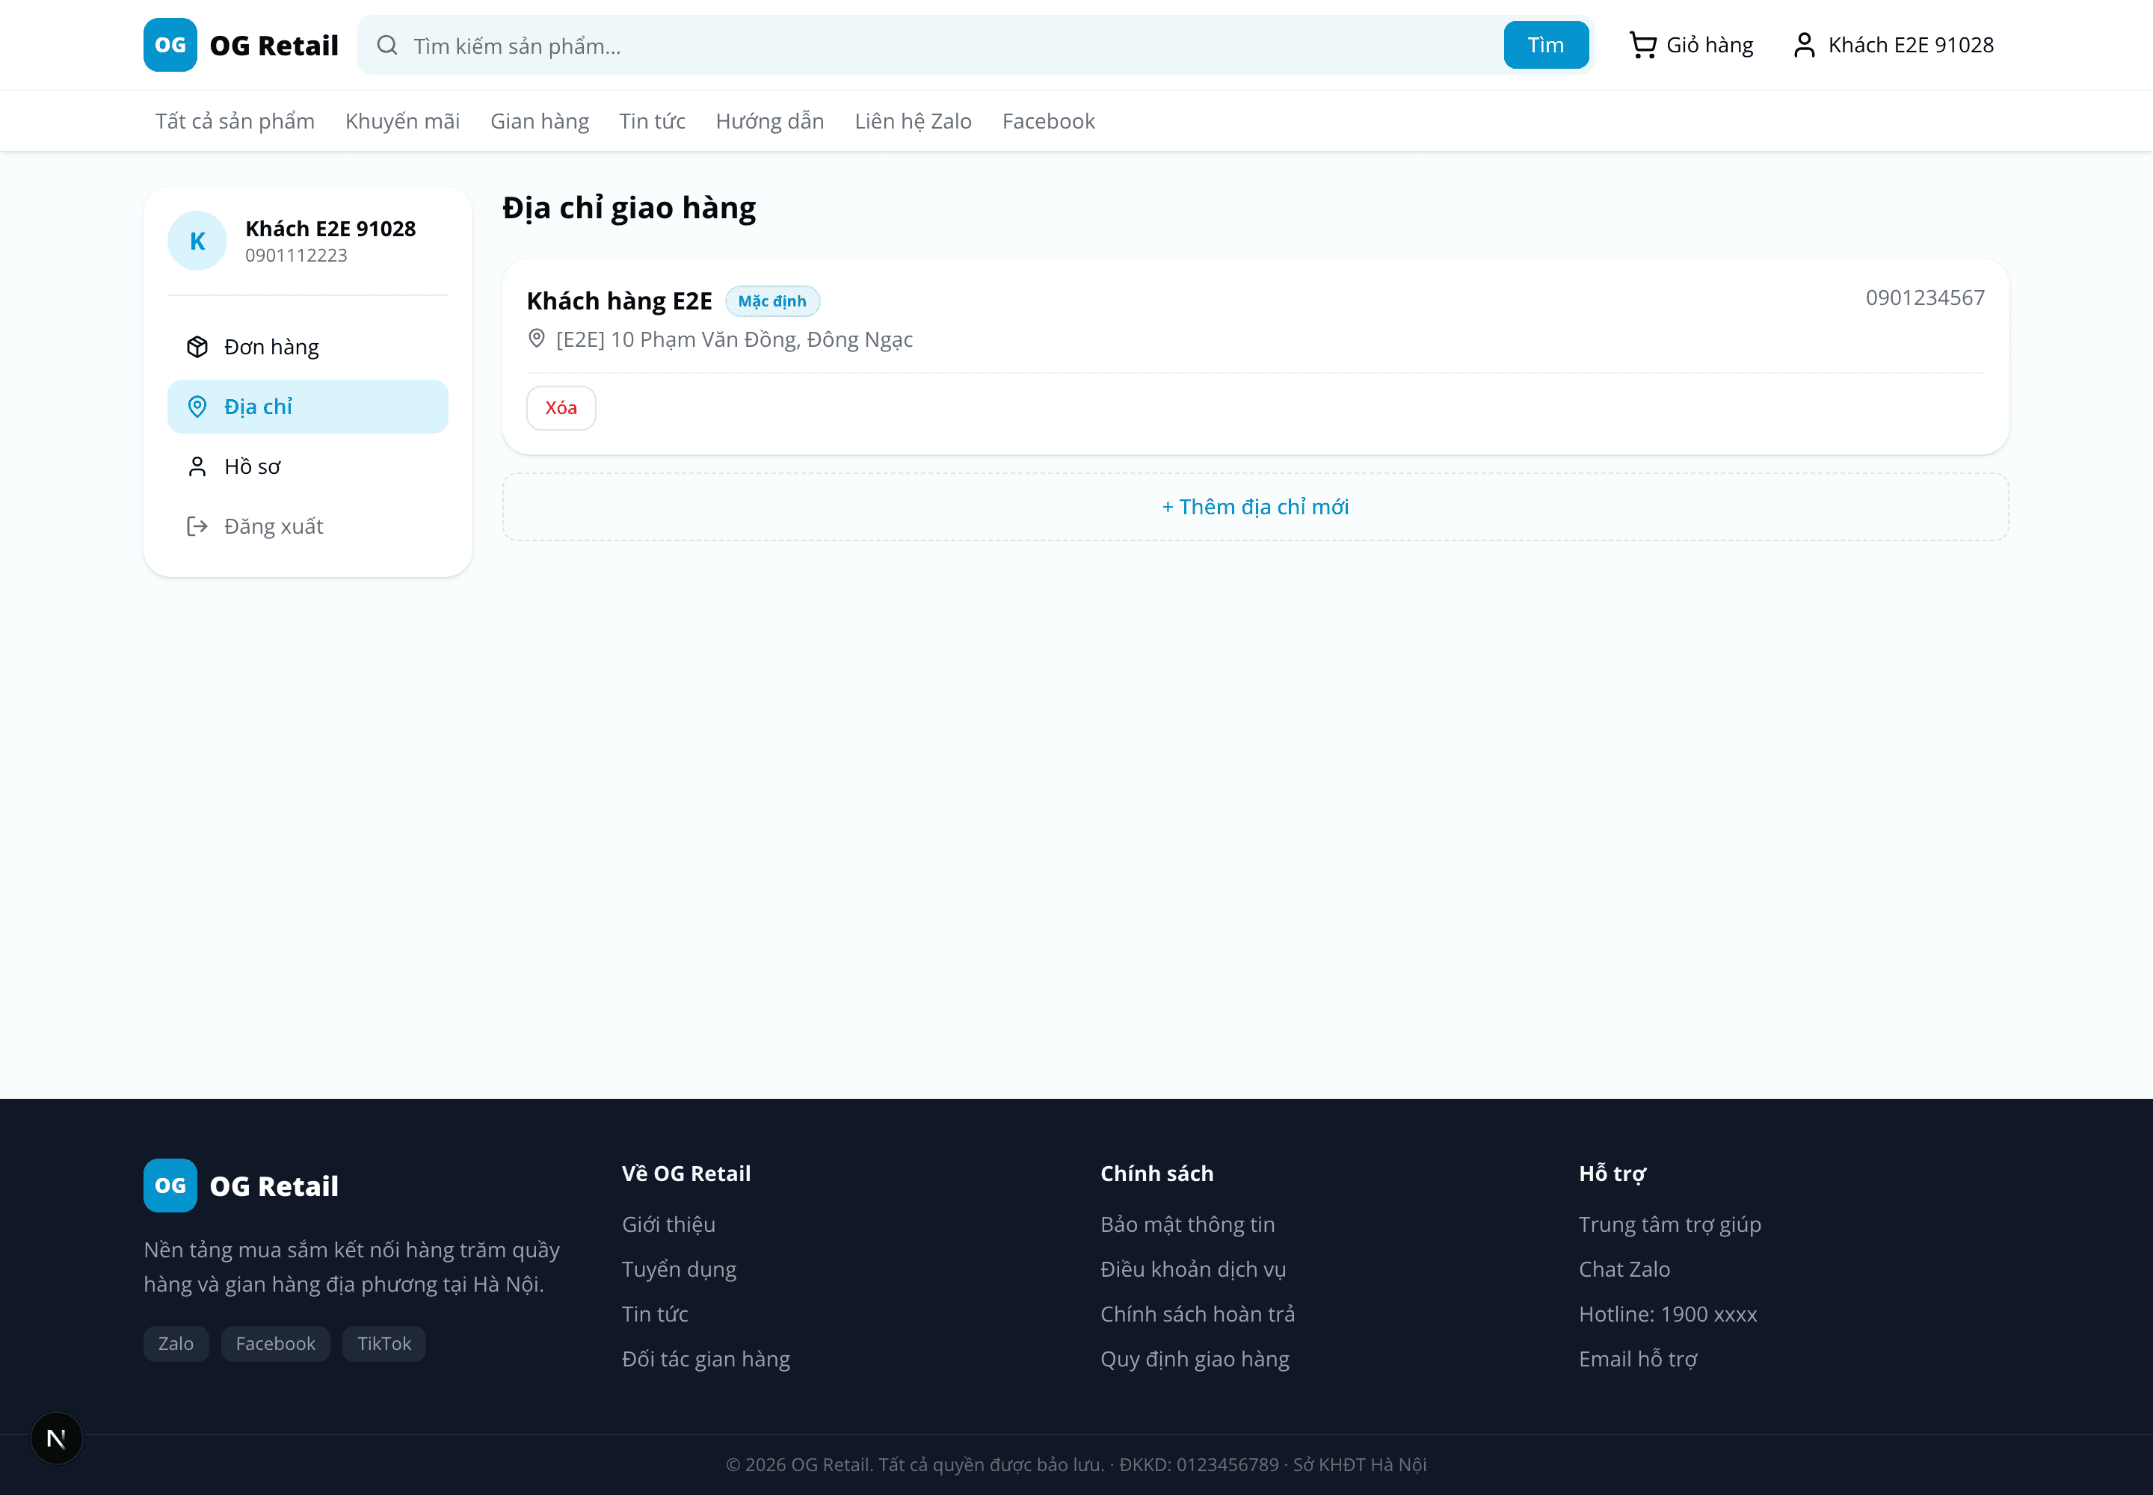Open Tuyển dụng footer link
Viewport: 2153px width, 1495px height.
click(680, 1269)
